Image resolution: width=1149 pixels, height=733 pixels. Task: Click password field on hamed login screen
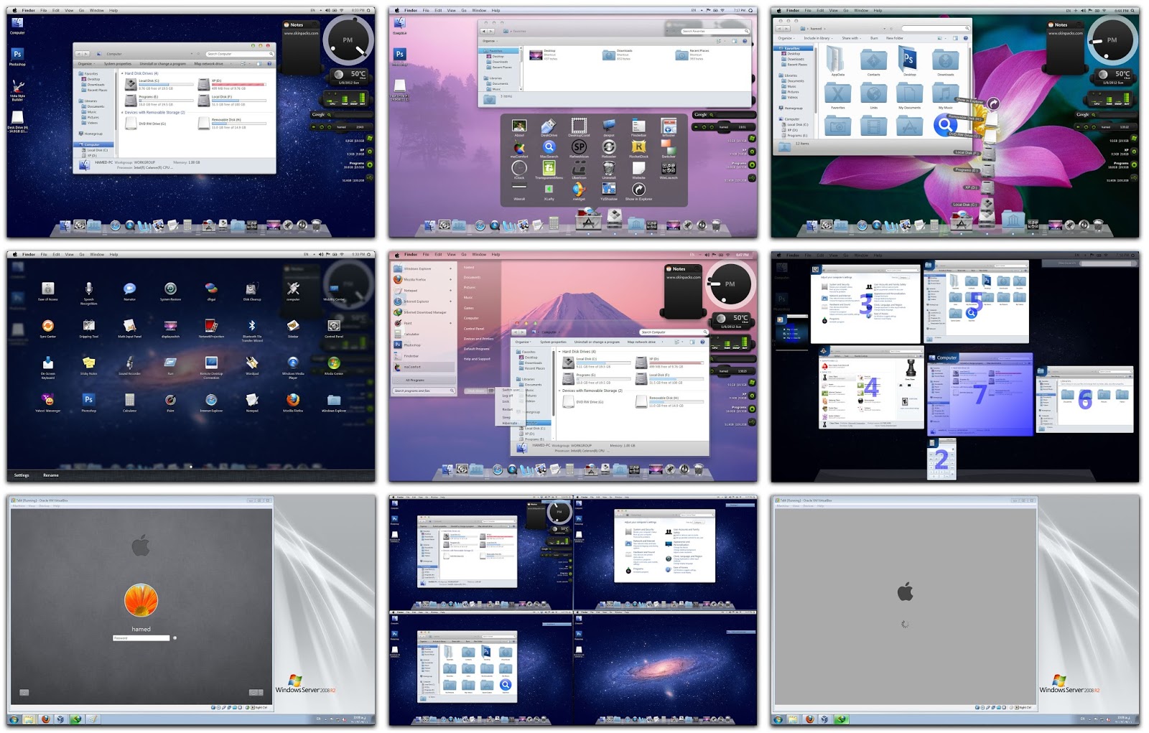pos(141,638)
